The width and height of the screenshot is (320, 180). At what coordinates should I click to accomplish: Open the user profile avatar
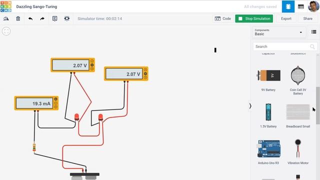(313, 6)
